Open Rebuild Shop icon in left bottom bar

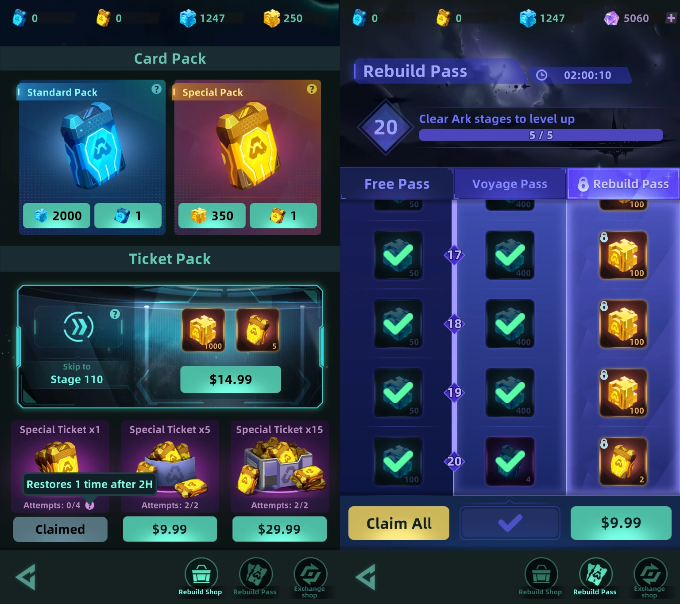[201, 577]
